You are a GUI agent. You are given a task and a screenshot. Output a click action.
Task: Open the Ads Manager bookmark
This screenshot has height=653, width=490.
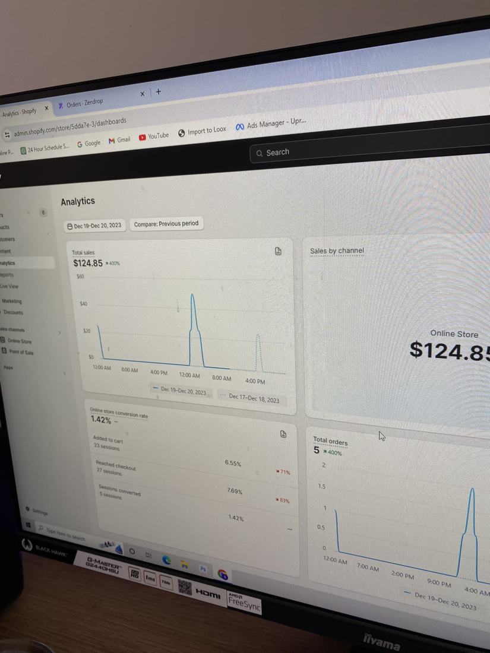[x=271, y=123]
